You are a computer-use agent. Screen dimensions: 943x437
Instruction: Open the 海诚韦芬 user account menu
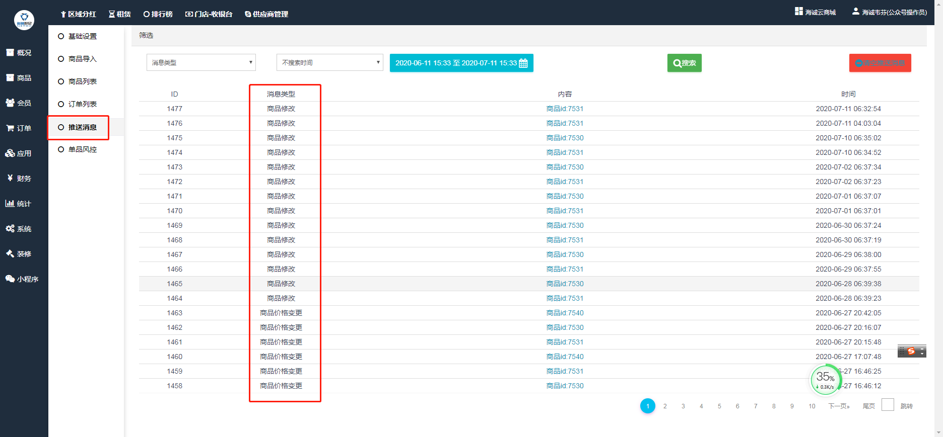tap(890, 12)
